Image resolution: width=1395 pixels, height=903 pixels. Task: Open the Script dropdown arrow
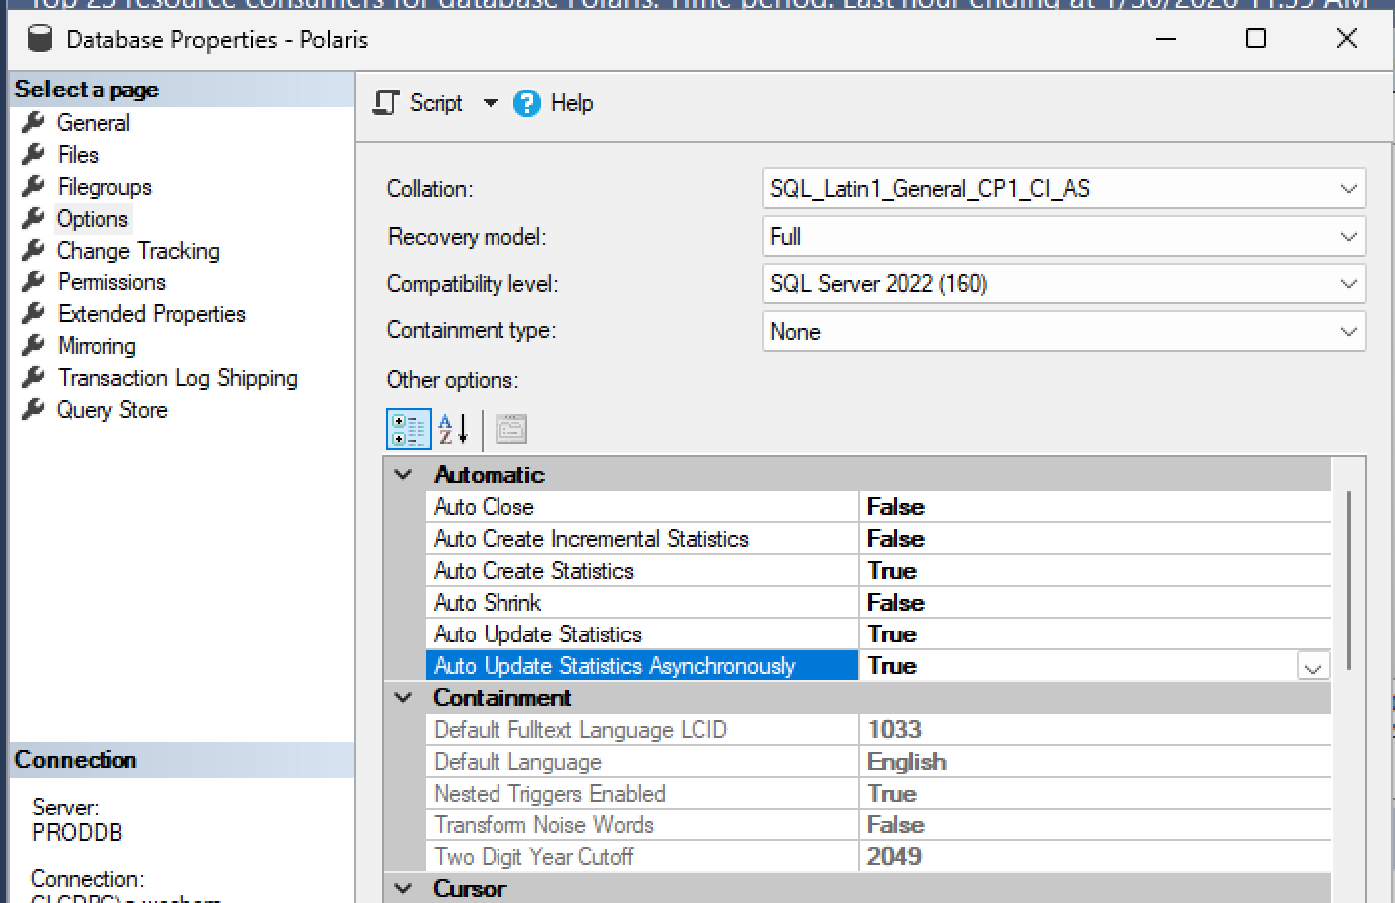click(490, 103)
